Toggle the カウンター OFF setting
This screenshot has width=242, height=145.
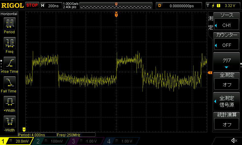[x=226, y=41]
